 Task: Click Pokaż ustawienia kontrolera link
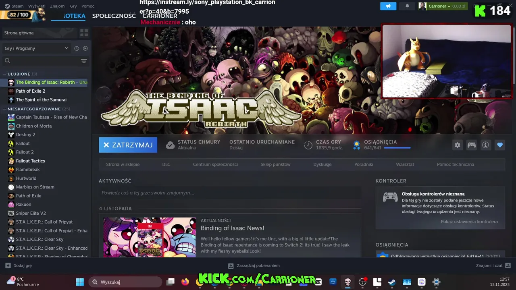click(469, 222)
